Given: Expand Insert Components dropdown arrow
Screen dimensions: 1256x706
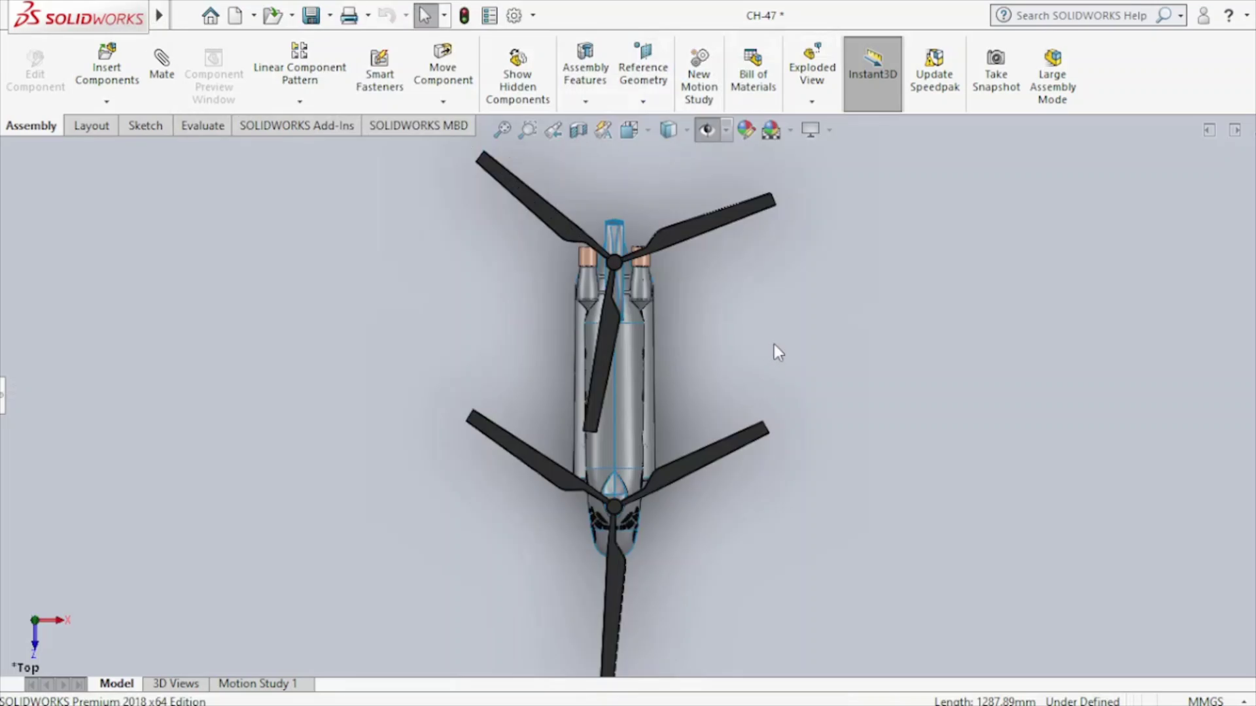Looking at the screenshot, I should [x=107, y=101].
